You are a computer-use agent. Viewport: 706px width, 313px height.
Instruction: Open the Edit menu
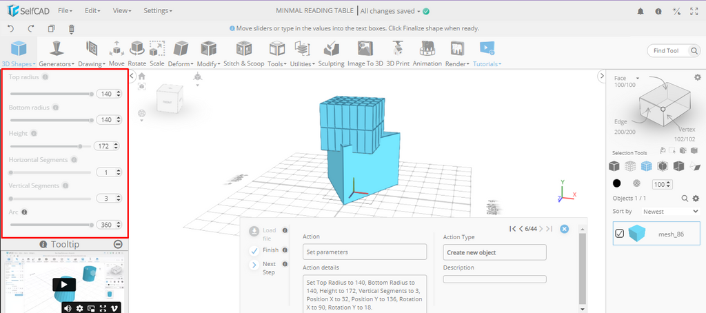pos(93,11)
